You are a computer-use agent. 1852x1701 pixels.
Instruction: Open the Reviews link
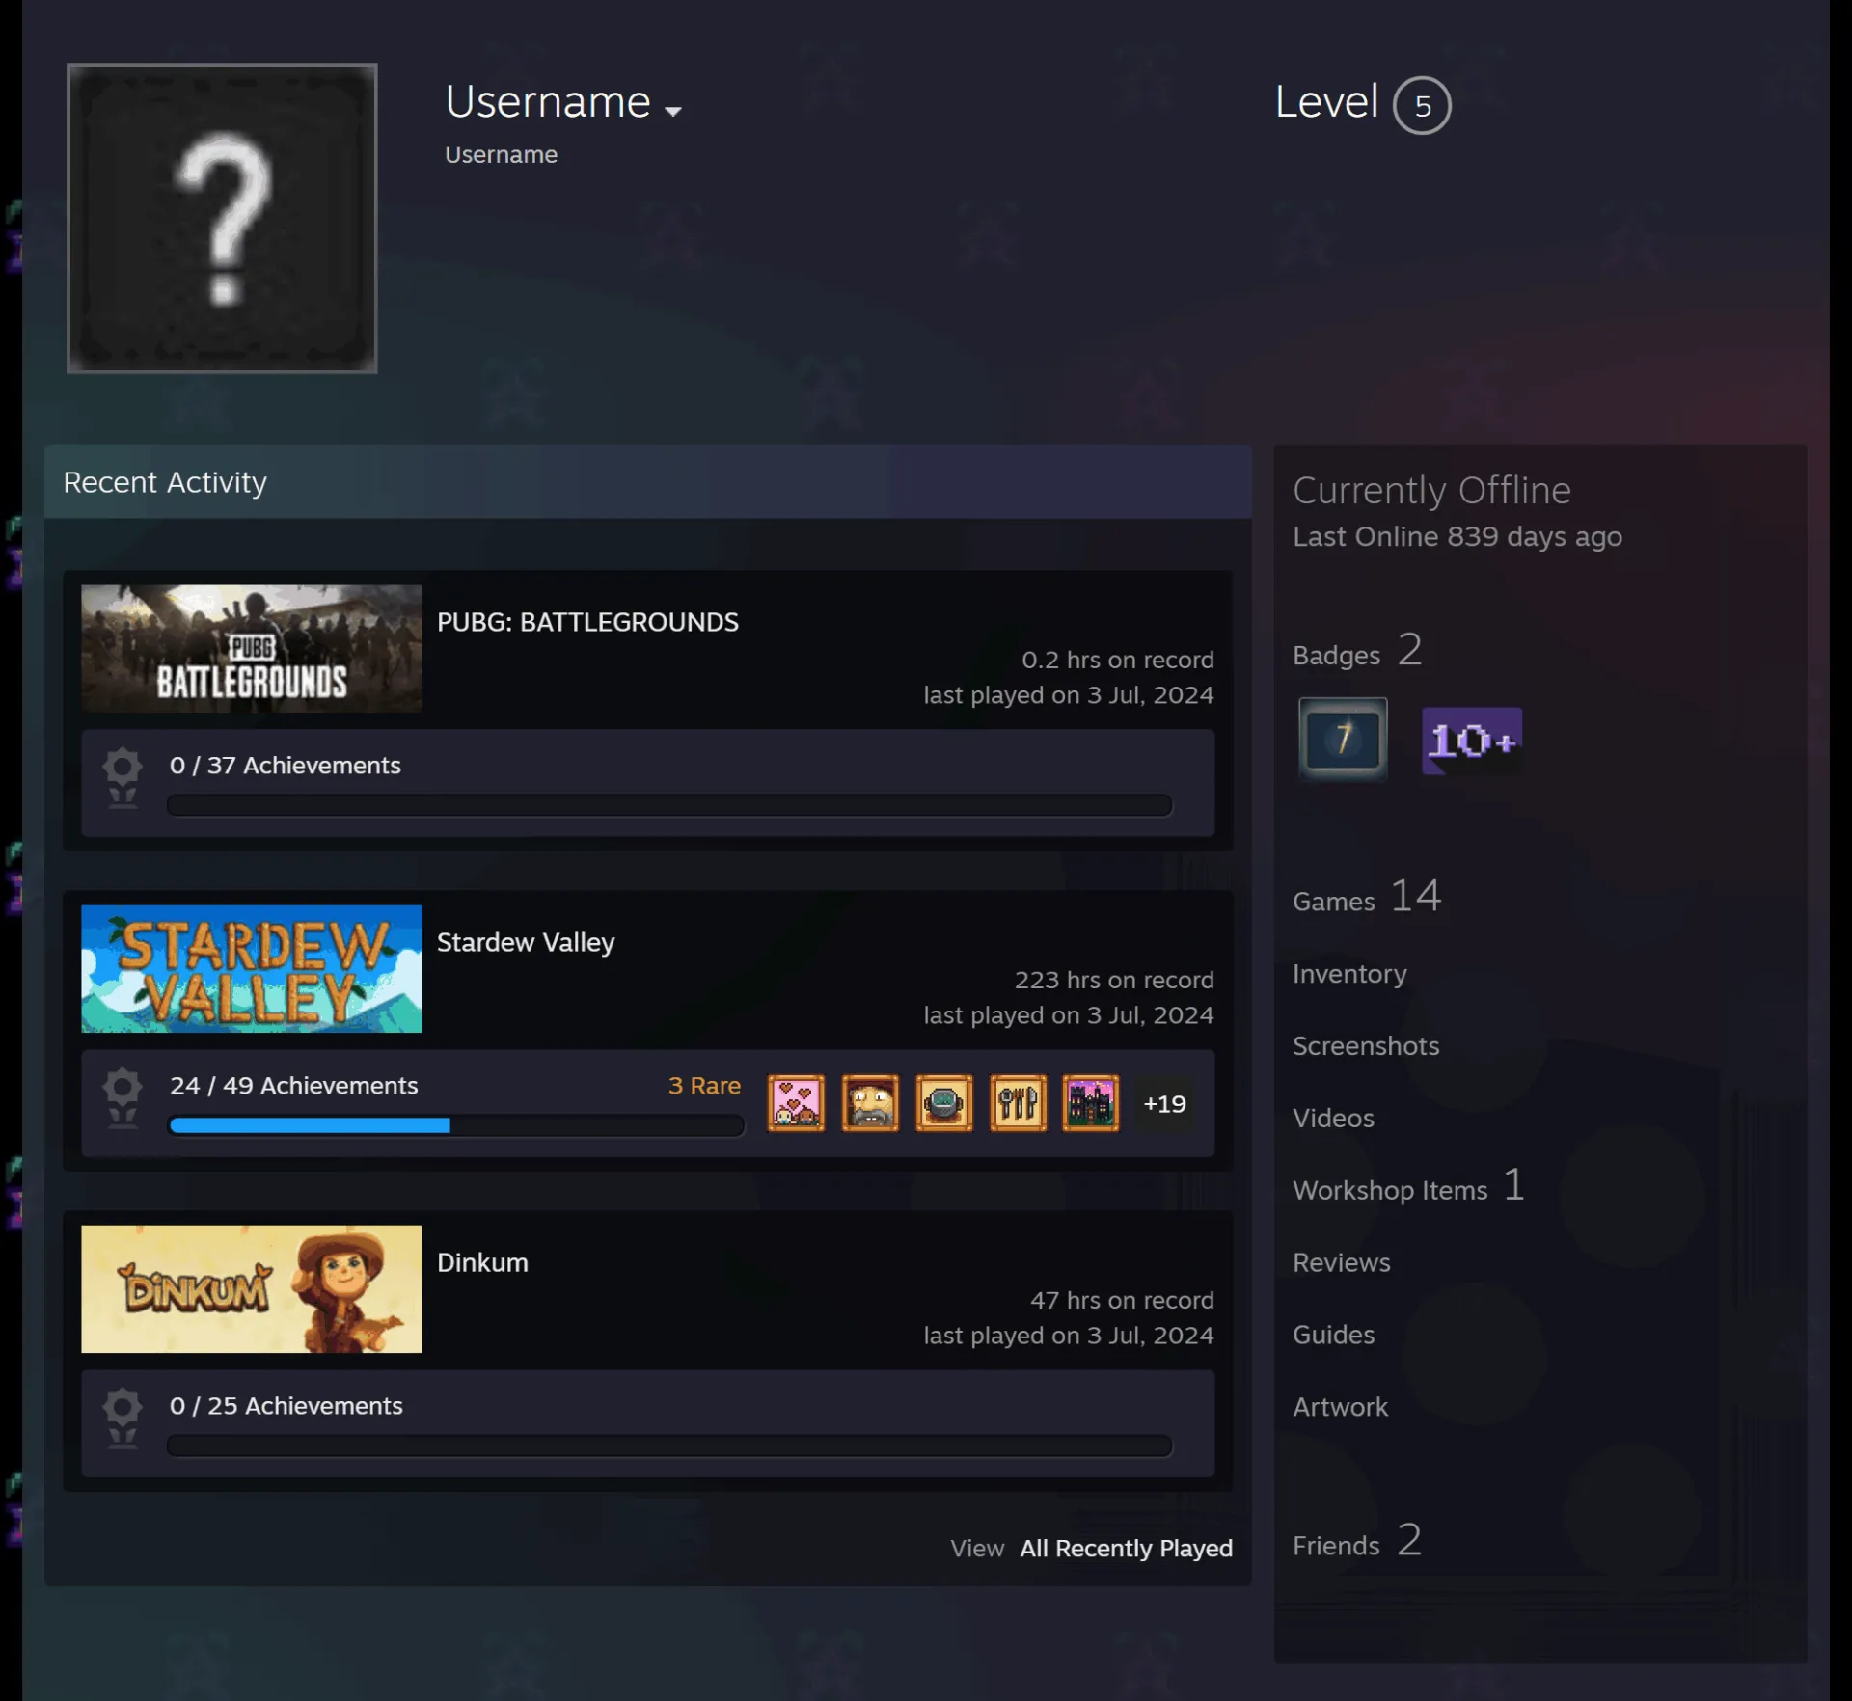pyautogui.click(x=1342, y=1262)
